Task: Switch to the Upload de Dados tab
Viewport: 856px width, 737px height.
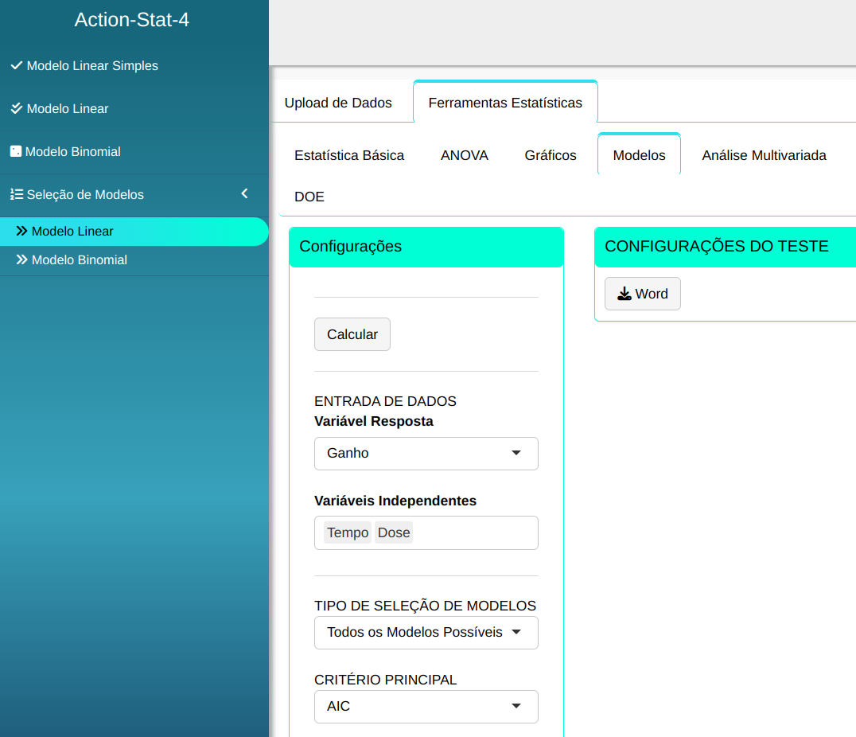Action: [338, 103]
